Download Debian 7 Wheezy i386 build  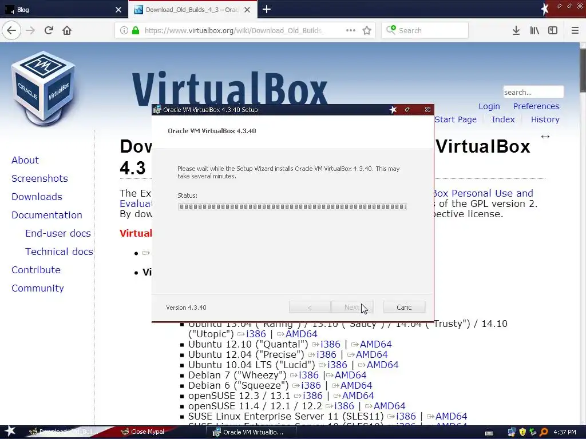tap(308, 375)
